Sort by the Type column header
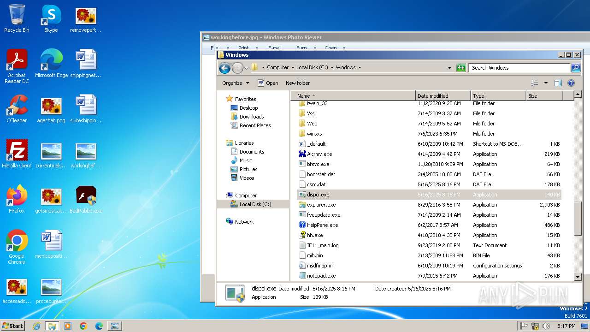This screenshot has width=590, height=332. (x=498, y=96)
